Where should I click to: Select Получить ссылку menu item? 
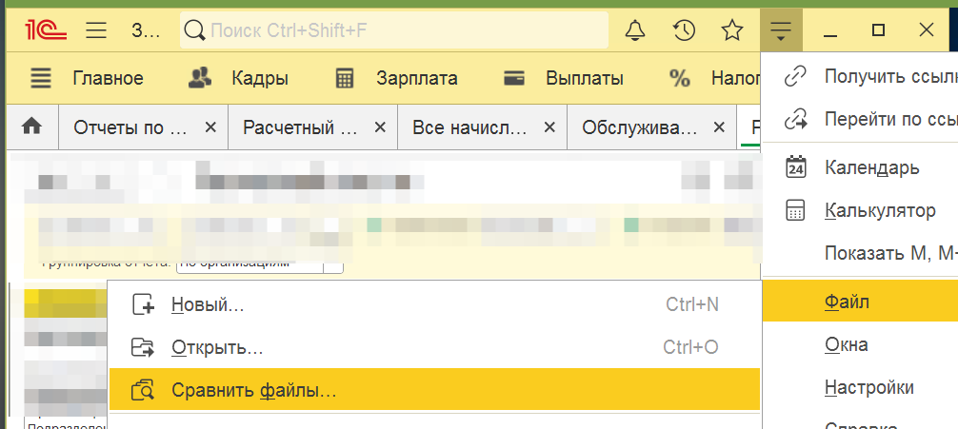(x=860, y=77)
